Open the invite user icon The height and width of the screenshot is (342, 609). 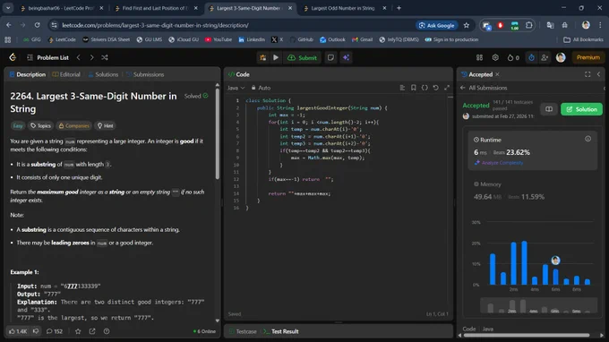(545, 57)
